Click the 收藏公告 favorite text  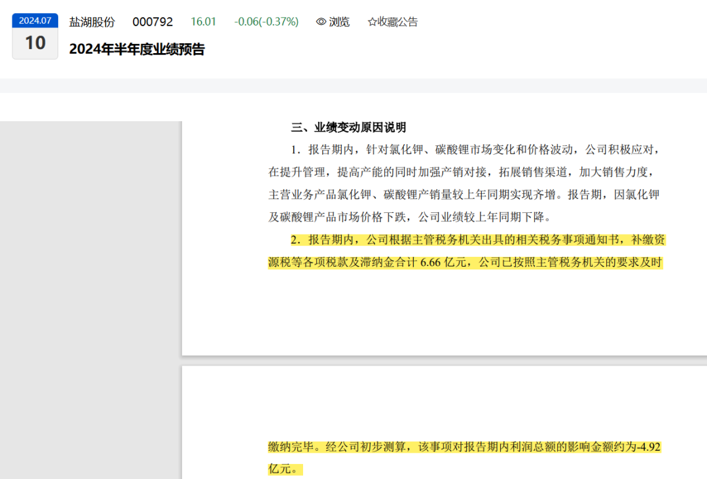(398, 22)
